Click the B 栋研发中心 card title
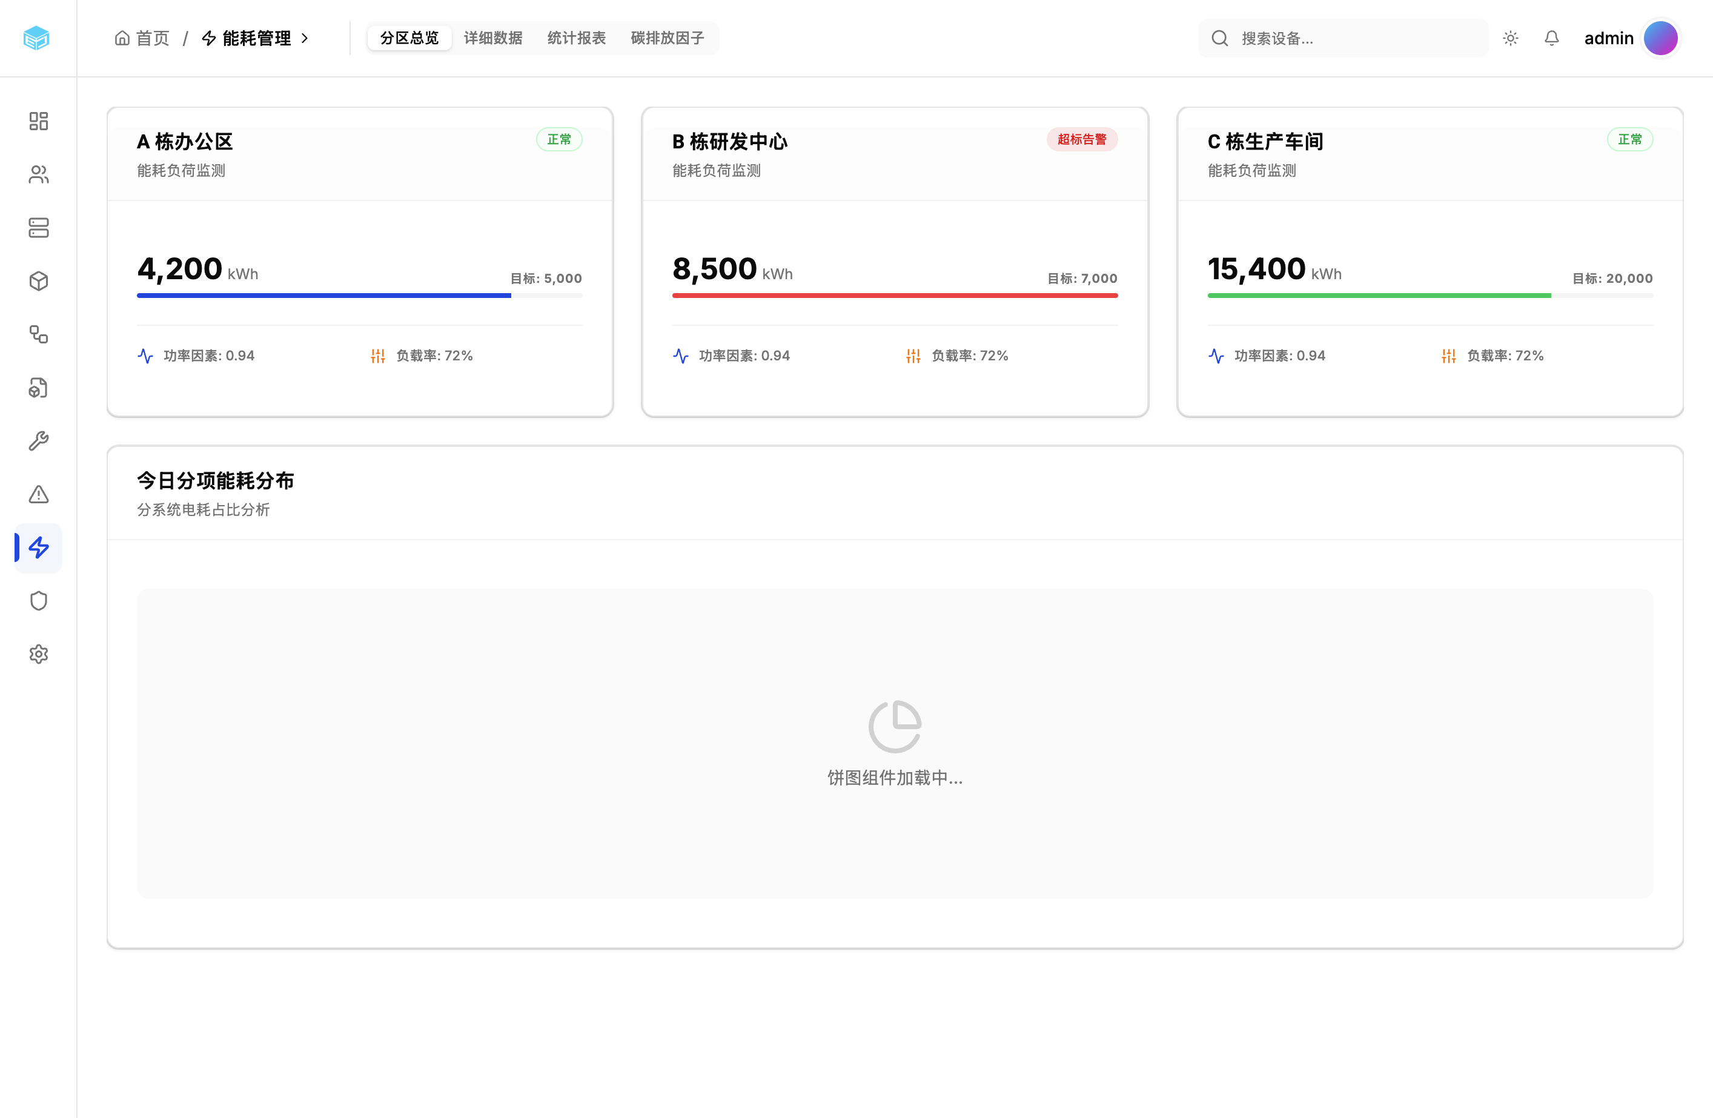1713x1118 pixels. [730, 142]
